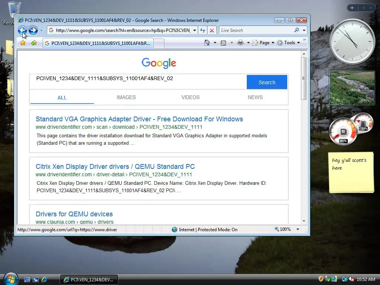Click Show Desktop quick launch icon
380x285 pixels.
[x=27, y=279]
